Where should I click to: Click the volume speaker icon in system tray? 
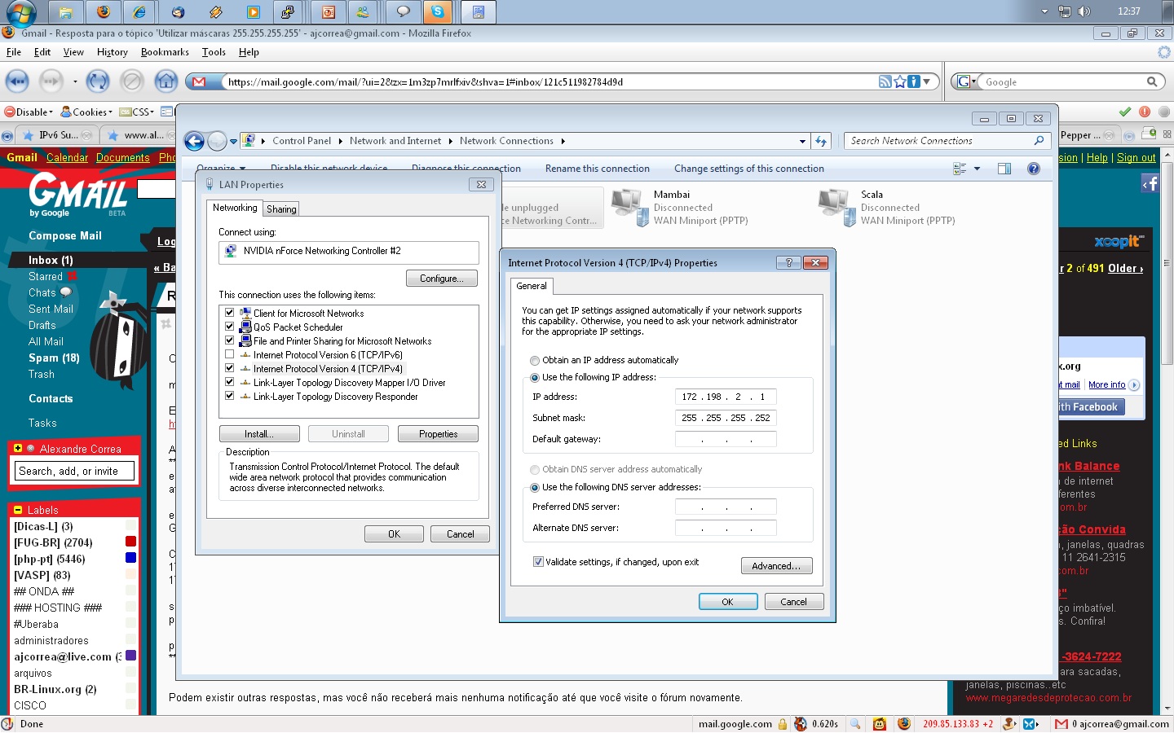(1084, 11)
